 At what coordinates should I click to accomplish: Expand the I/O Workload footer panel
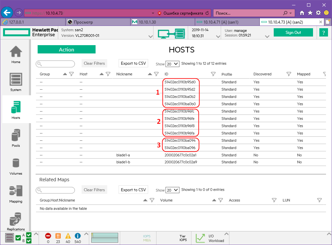226,234
